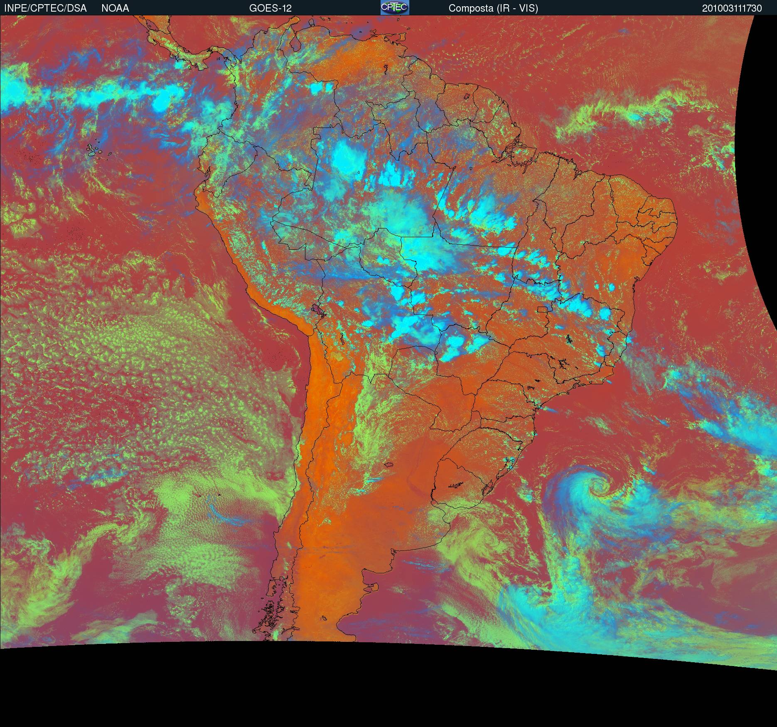Click the NOAA label in the header
Viewport: 777px width, 727px height.
115,8
